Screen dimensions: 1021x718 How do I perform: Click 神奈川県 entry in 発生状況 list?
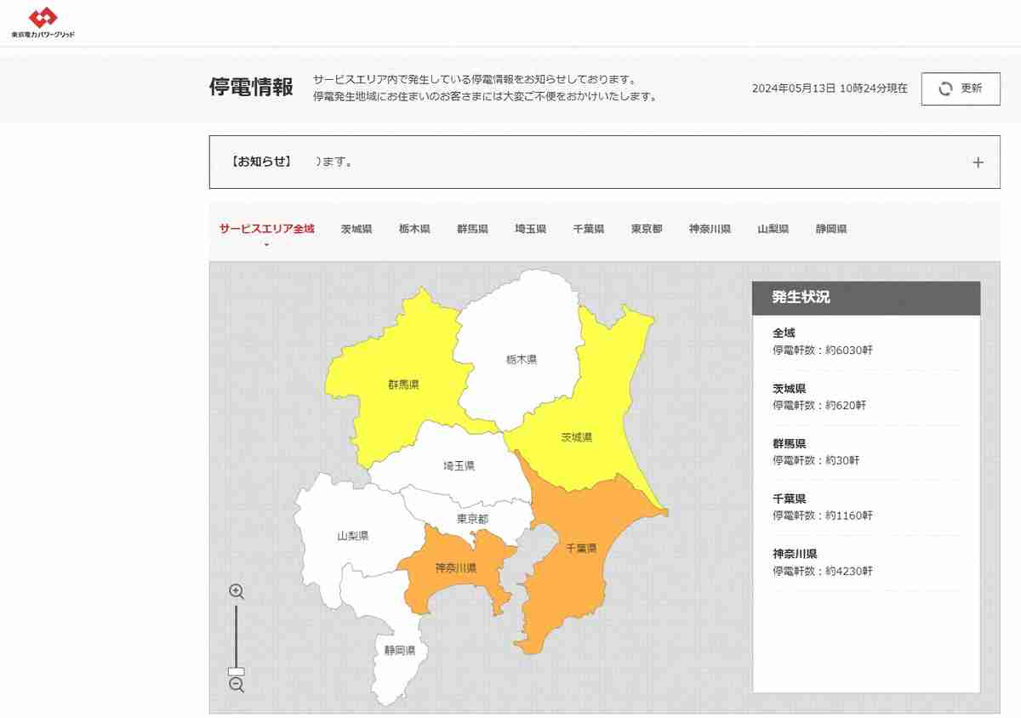click(795, 554)
